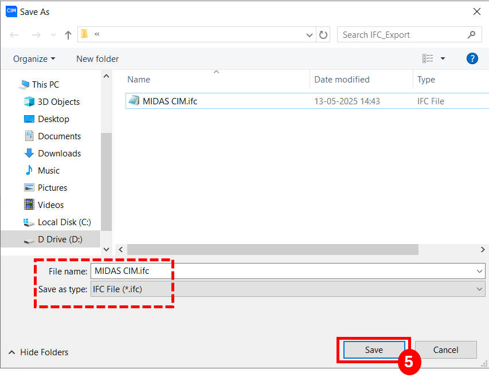
Task: Click the Back navigation arrow
Action: [x=14, y=35]
